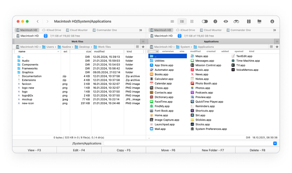Click the command line input field
292x173 pixels.
point(188,143)
